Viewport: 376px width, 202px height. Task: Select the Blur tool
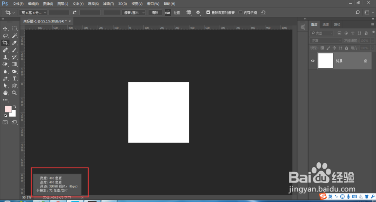point(5,72)
